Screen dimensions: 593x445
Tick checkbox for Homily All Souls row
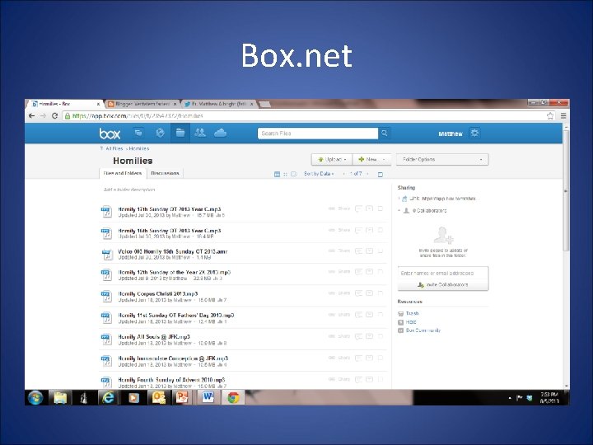[381, 336]
